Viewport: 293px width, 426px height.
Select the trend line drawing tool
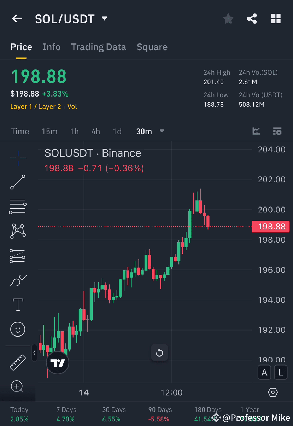coord(18,183)
